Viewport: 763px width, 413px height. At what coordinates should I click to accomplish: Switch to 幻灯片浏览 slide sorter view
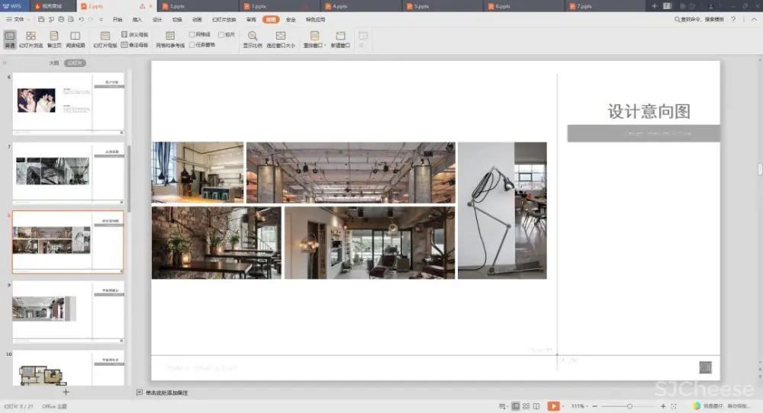31,38
